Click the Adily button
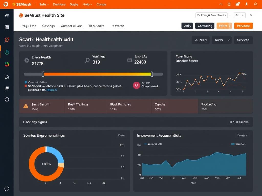Viewport: 262px width, 196px height. 187,26
